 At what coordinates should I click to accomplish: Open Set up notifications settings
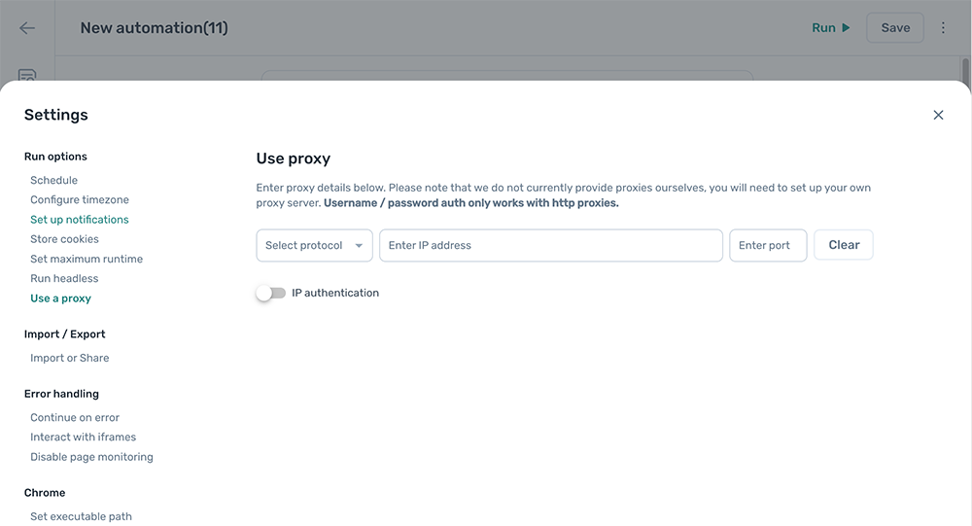[x=80, y=220]
